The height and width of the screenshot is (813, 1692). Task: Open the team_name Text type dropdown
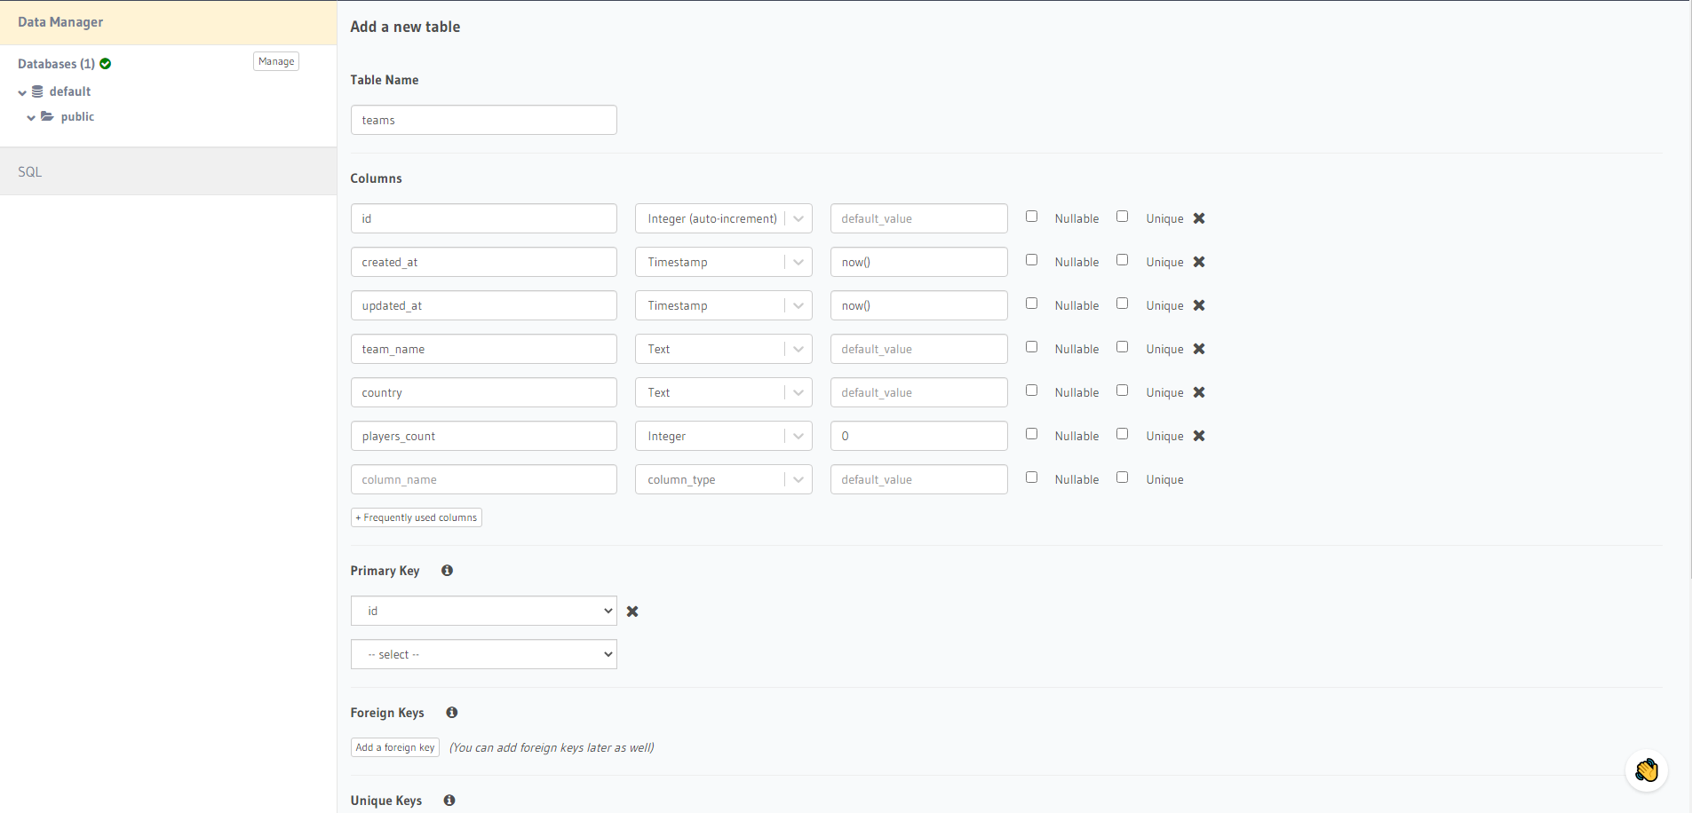[x=724, y=349]
